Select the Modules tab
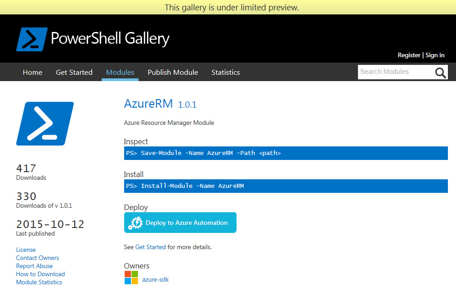This screenshot has height=287, width=456. tap(120, 72)
